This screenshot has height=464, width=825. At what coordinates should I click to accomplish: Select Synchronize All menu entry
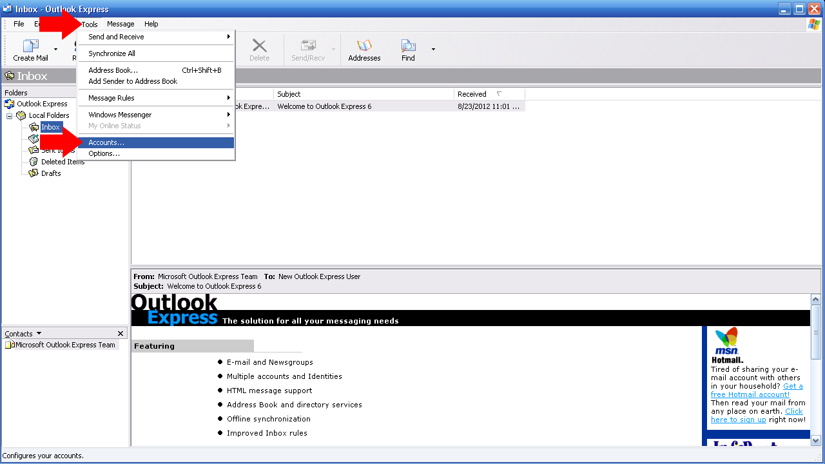coord(156,53)
